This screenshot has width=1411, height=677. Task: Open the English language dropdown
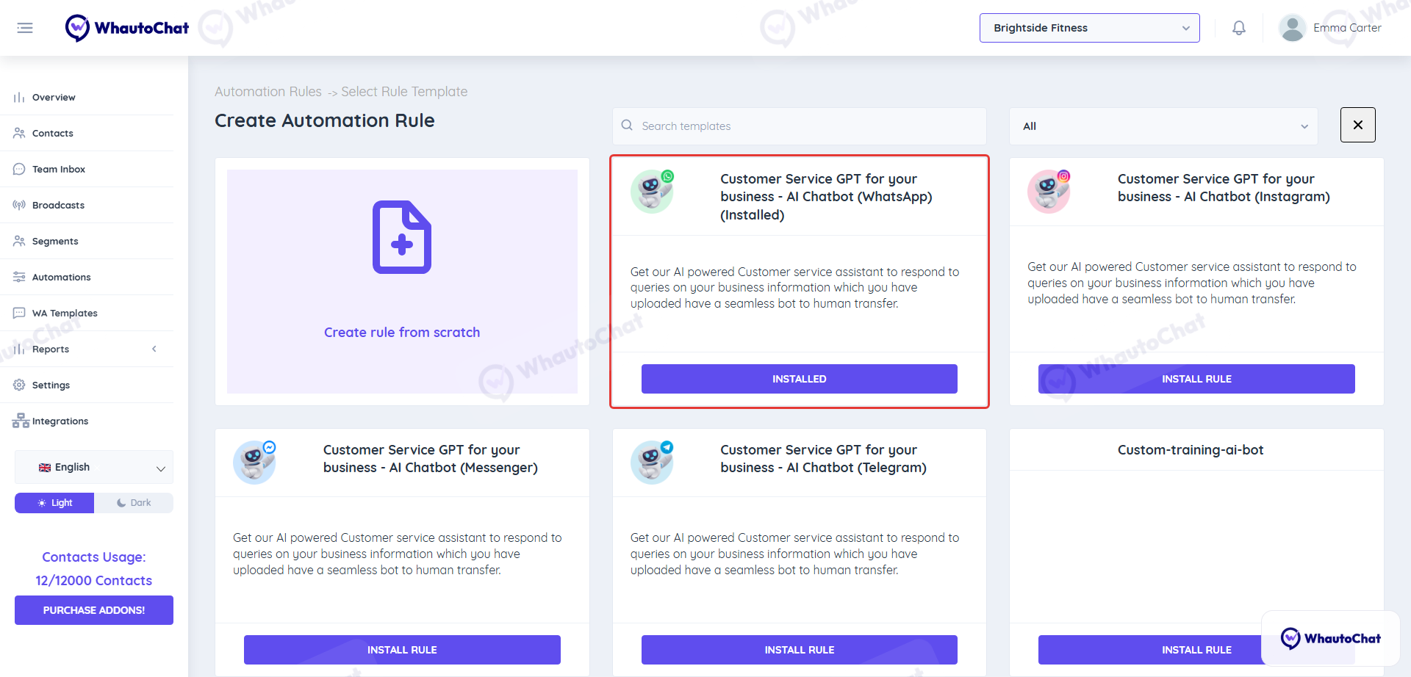94,467
